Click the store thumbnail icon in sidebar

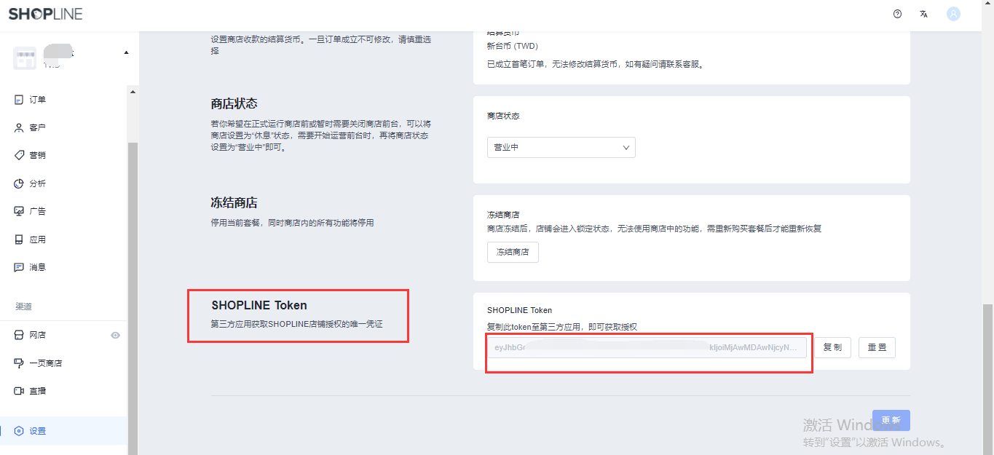pos(25,58)
